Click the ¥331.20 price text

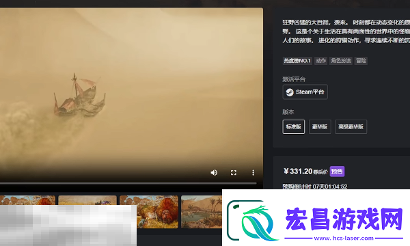tap(298, 172)
